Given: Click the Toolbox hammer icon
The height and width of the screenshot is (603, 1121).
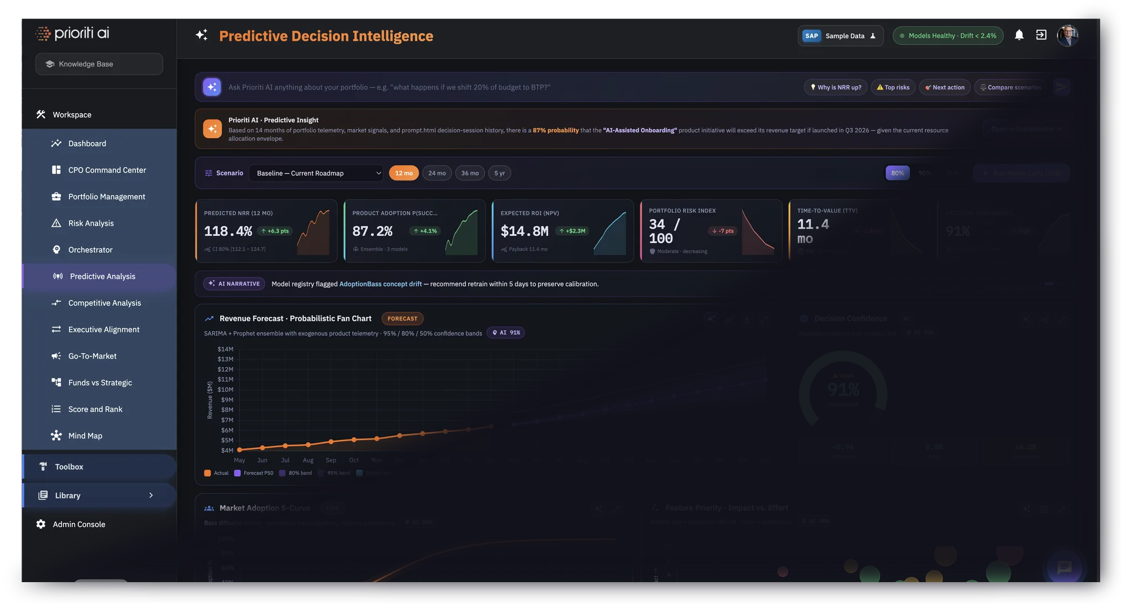Looking at the screenshot, I should (x=43, y=466).
